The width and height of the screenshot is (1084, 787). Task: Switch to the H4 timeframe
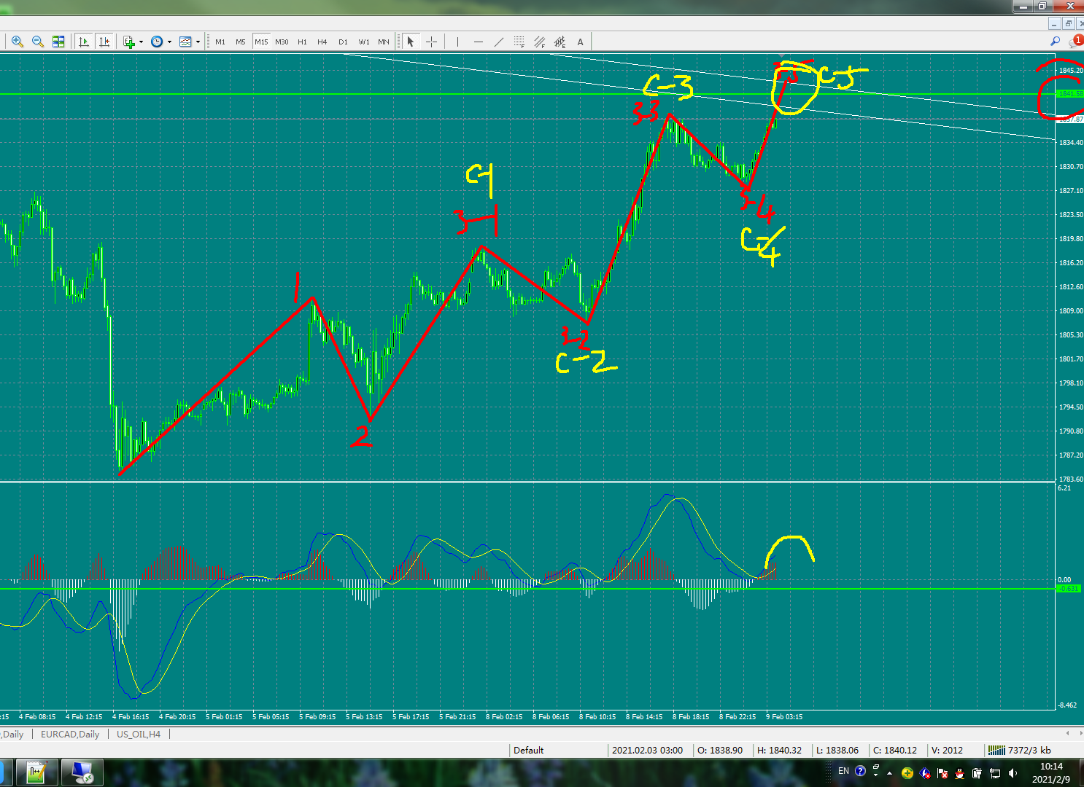322,42
